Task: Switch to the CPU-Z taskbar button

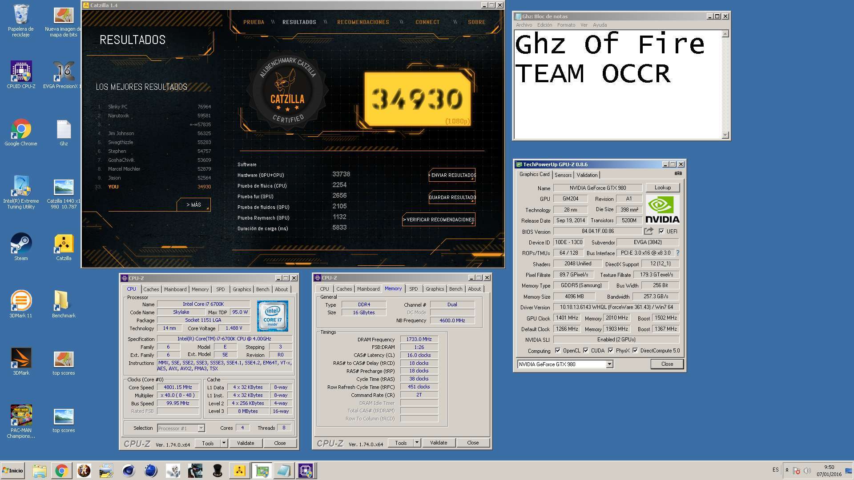Action: (x=306, y=471)
